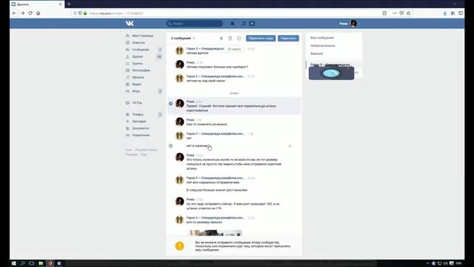Open the notifications bell icon
Screen dimensions: 474x267
click(233, 24)
